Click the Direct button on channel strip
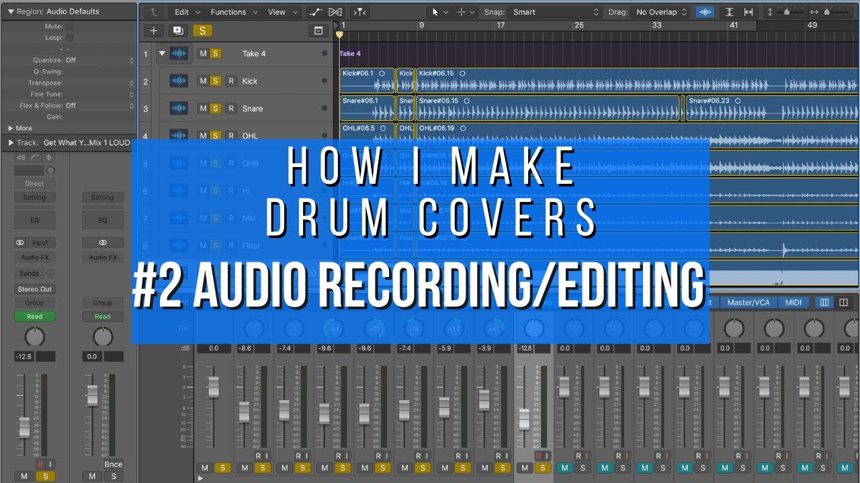The width and height of the screenshot is (860, 483). click(35, 183)
